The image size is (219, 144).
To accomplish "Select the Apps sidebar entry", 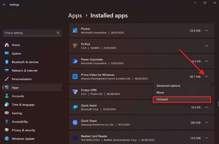I will point(32,87).
